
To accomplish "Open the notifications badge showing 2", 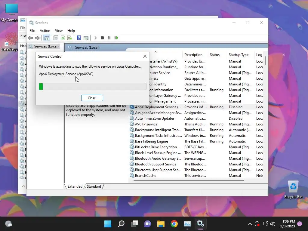I will click(x=300, y=224).
